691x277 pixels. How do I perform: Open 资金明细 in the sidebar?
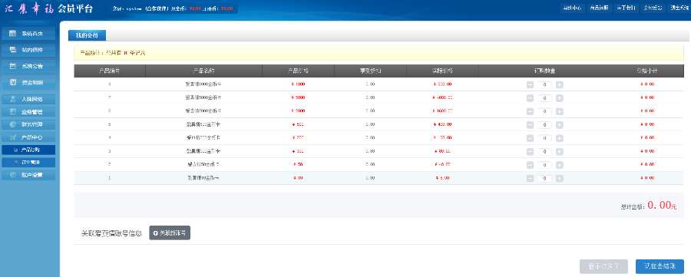[x=28, y=83]
